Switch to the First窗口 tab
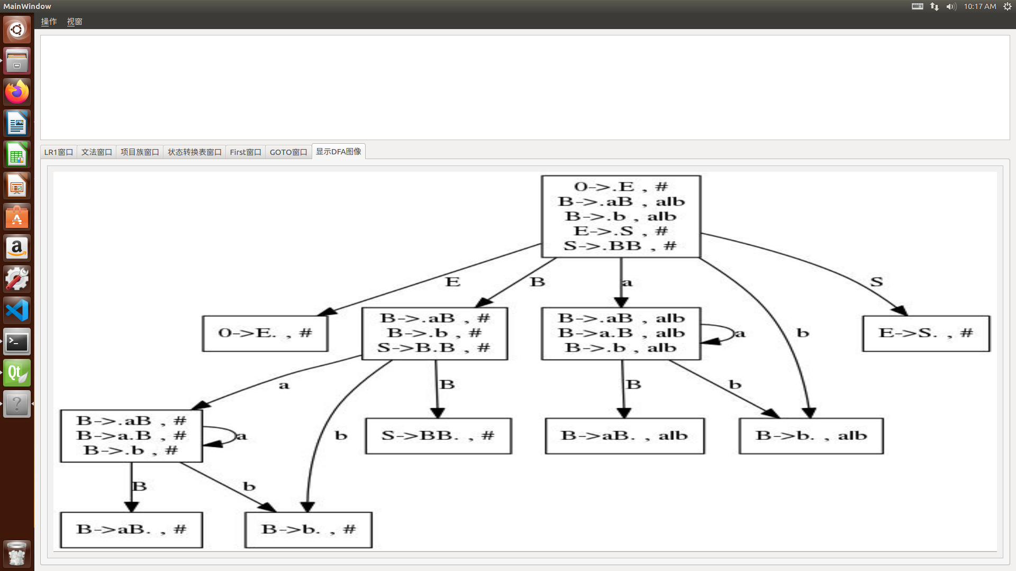Viewport: 1016px width, 571px height. 245,152
